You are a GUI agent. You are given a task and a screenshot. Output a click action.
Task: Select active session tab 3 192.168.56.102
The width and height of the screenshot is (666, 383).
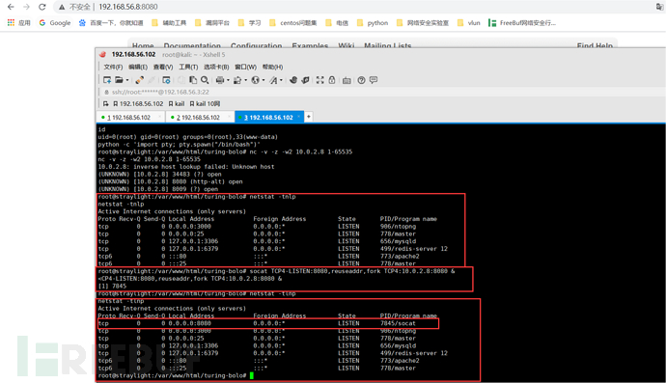268,117
